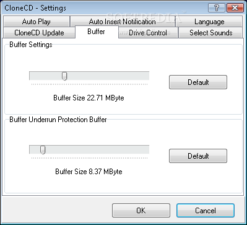
Task: Switch to the Select Sounds tab
Action: pyautogui.click(x=210, y=33)
